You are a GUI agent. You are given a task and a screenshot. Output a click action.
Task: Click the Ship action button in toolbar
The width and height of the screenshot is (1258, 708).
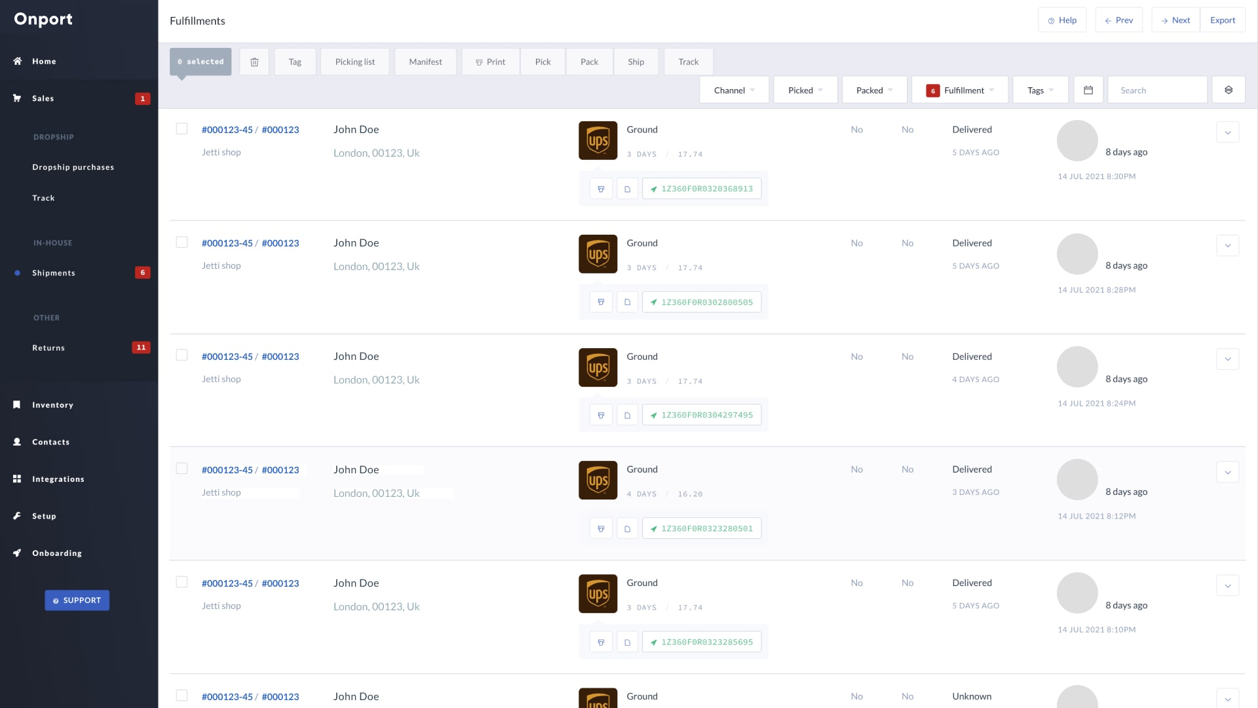click(x=636, y=62)
